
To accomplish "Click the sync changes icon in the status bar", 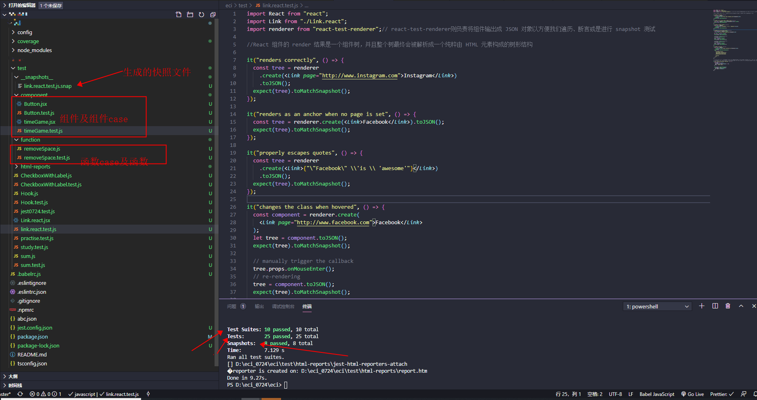I will (20, 394).
